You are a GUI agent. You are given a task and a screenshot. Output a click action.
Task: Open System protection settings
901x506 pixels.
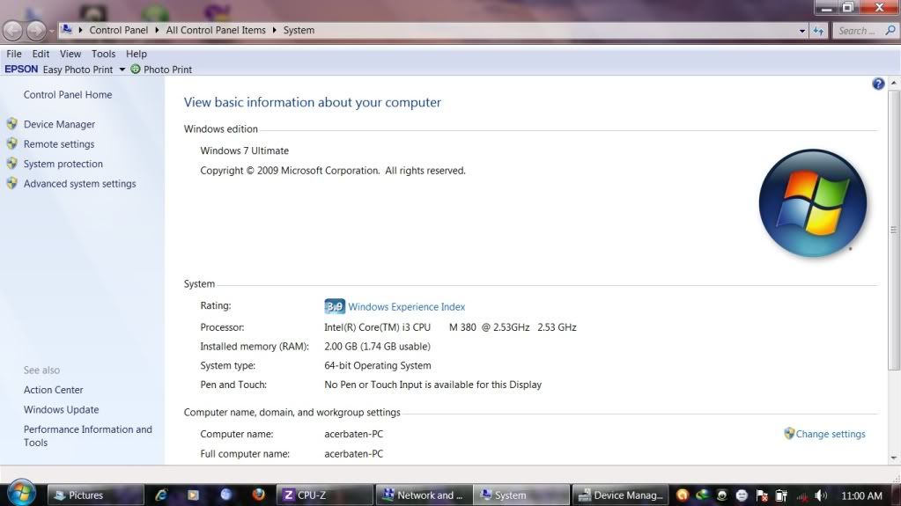click(63, 164)
